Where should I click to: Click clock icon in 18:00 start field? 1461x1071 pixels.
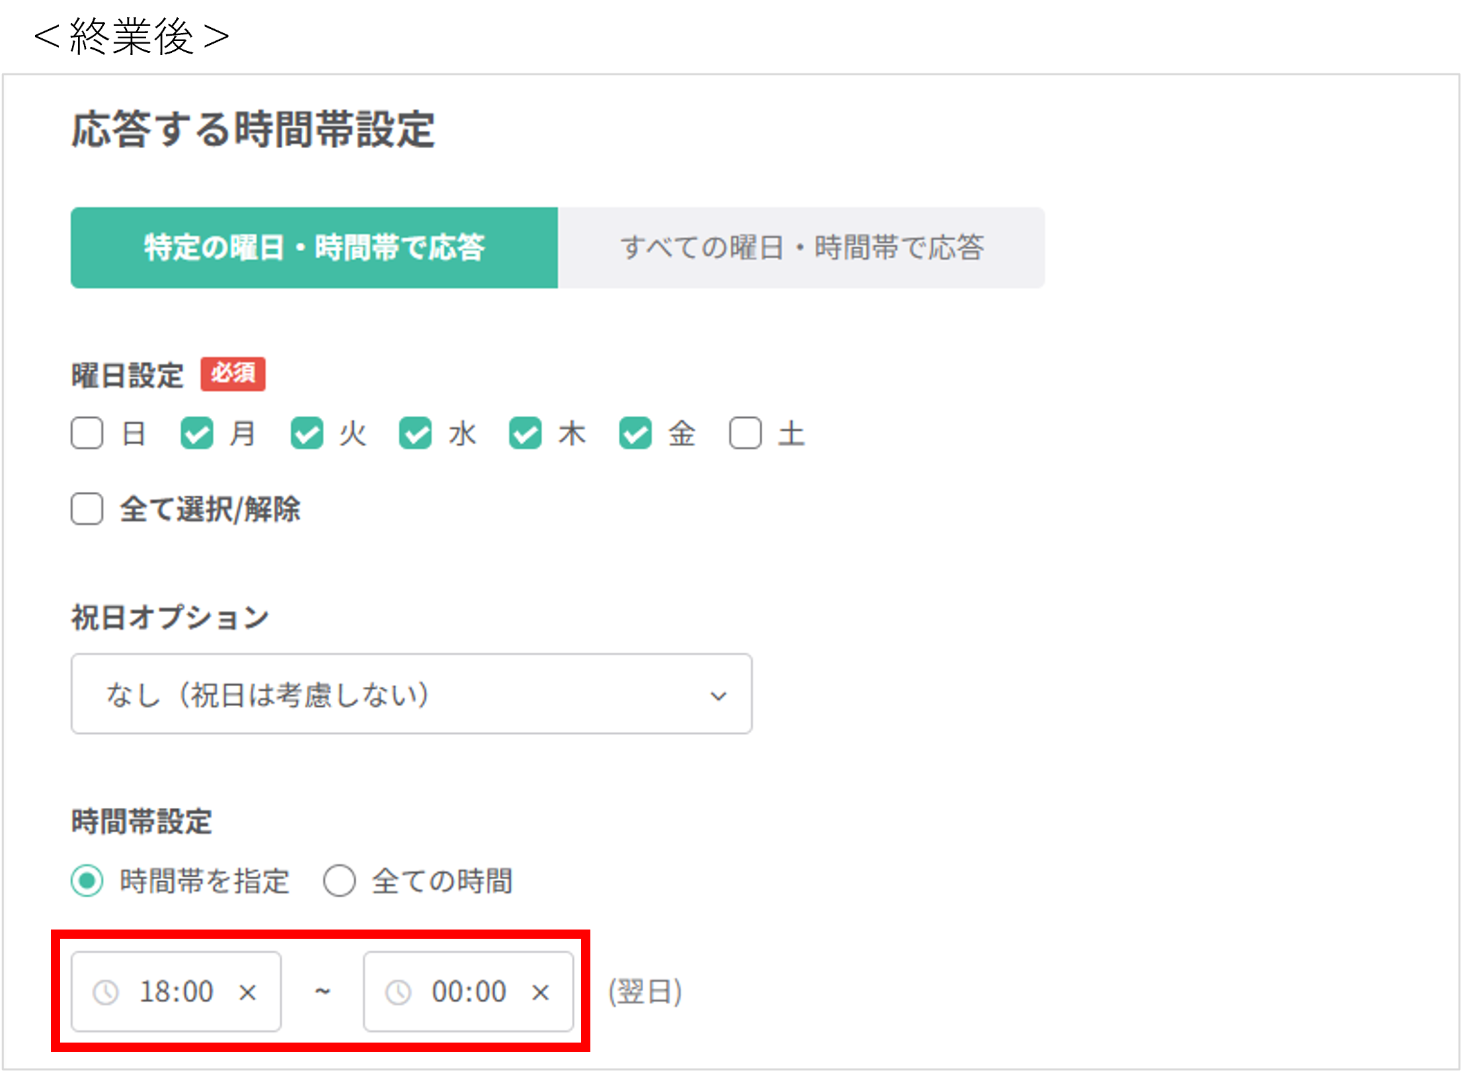(x=106, y=992)
